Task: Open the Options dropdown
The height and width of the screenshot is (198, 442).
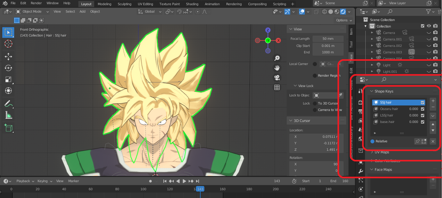Action: click(x=344, y=20)
